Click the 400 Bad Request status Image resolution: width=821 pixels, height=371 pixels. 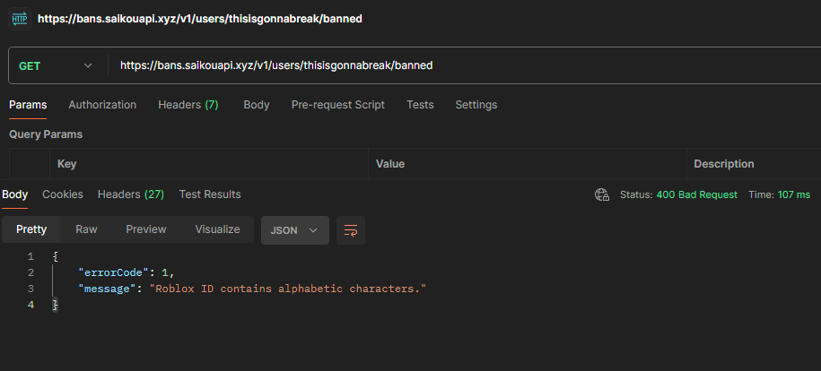pos(696,194)
